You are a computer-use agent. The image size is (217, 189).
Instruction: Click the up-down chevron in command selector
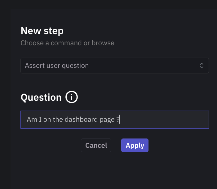(x=201, y=66)
